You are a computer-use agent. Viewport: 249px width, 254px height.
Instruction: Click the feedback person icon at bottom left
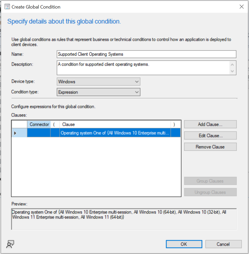10,244
